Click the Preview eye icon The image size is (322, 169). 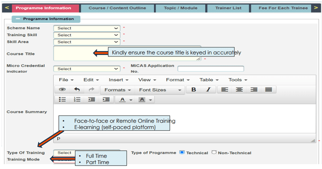click(62, 90)
